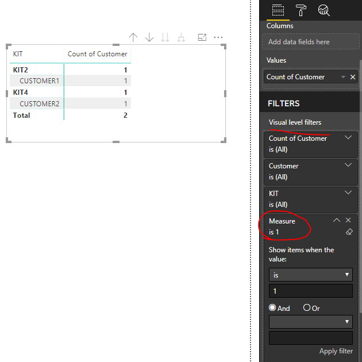362x362 pixels.
Task: Click the drill up arrow icon
Action: click(x=133, y=37)
